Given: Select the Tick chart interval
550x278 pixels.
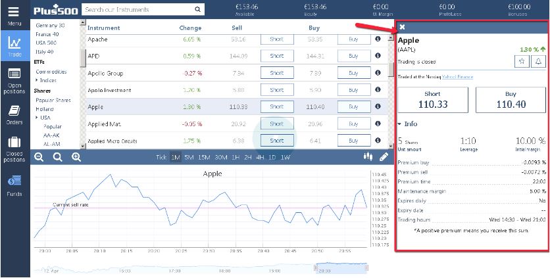Looking at the screenshot, I should click(161, 158).
